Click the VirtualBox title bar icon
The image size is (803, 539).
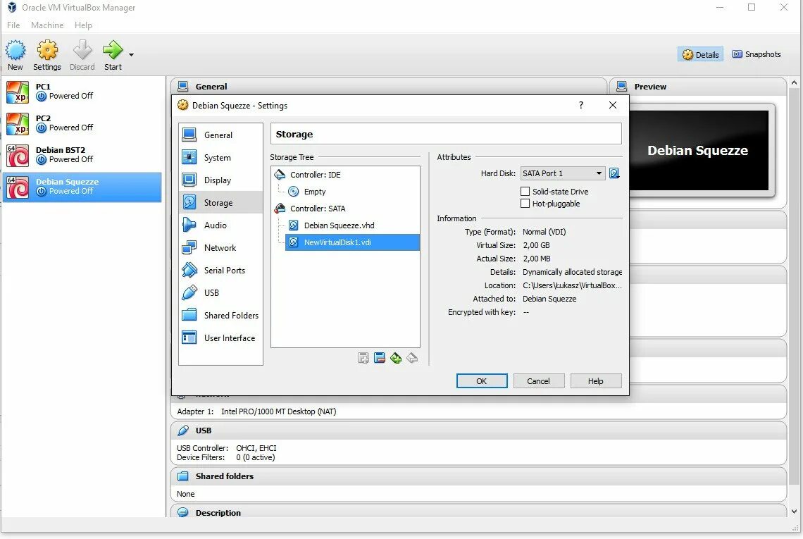point(12,8)
